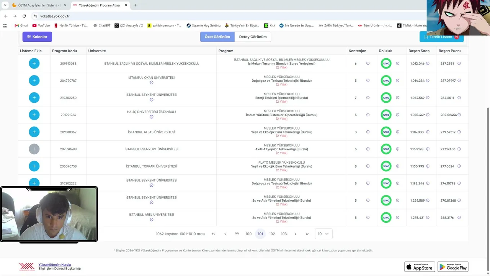Switch to Özet Görünüm view

click(217, 37)
